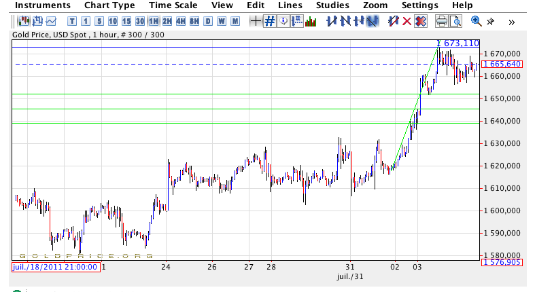Delete all lines with red X box
The width and height of the screenshot is (535, 292).
click(x=421, y=21)
